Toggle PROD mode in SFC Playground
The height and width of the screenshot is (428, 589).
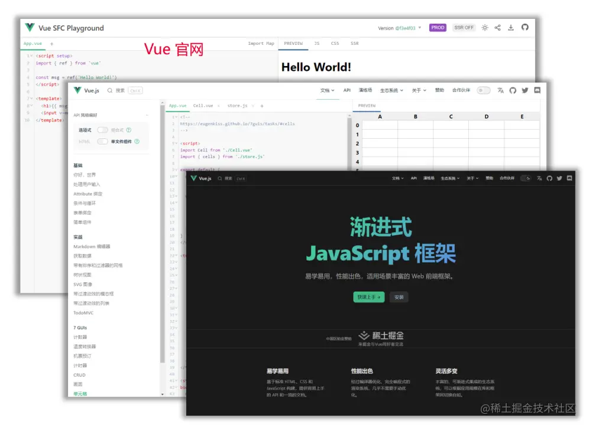pos(438,28)
